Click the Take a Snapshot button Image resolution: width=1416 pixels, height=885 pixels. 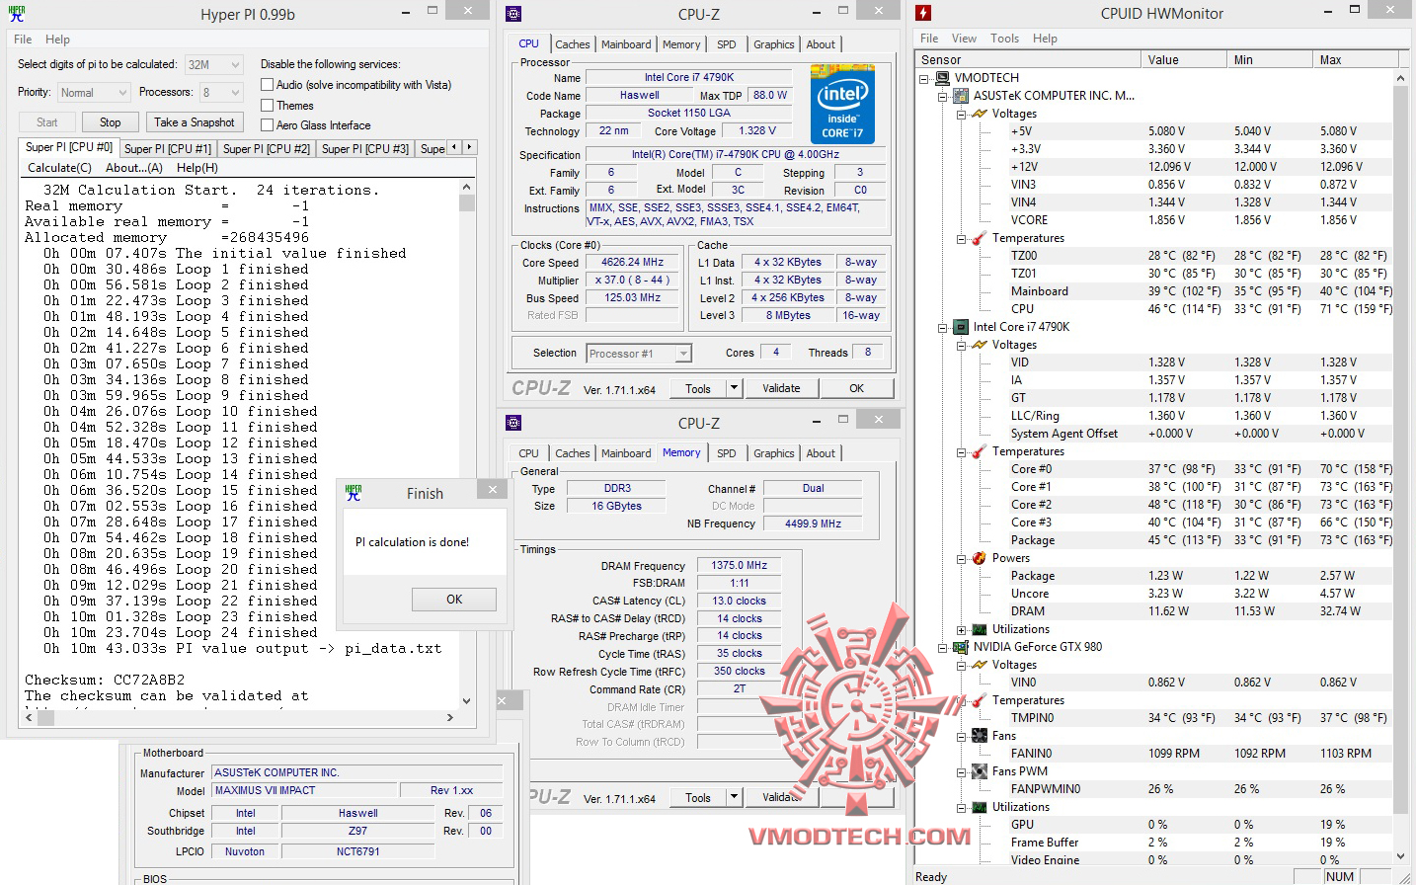tap(195, 122)
